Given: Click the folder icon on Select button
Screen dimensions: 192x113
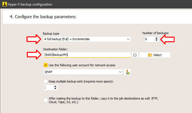Looking at the screenshot, I should click(x=150, y=55).
